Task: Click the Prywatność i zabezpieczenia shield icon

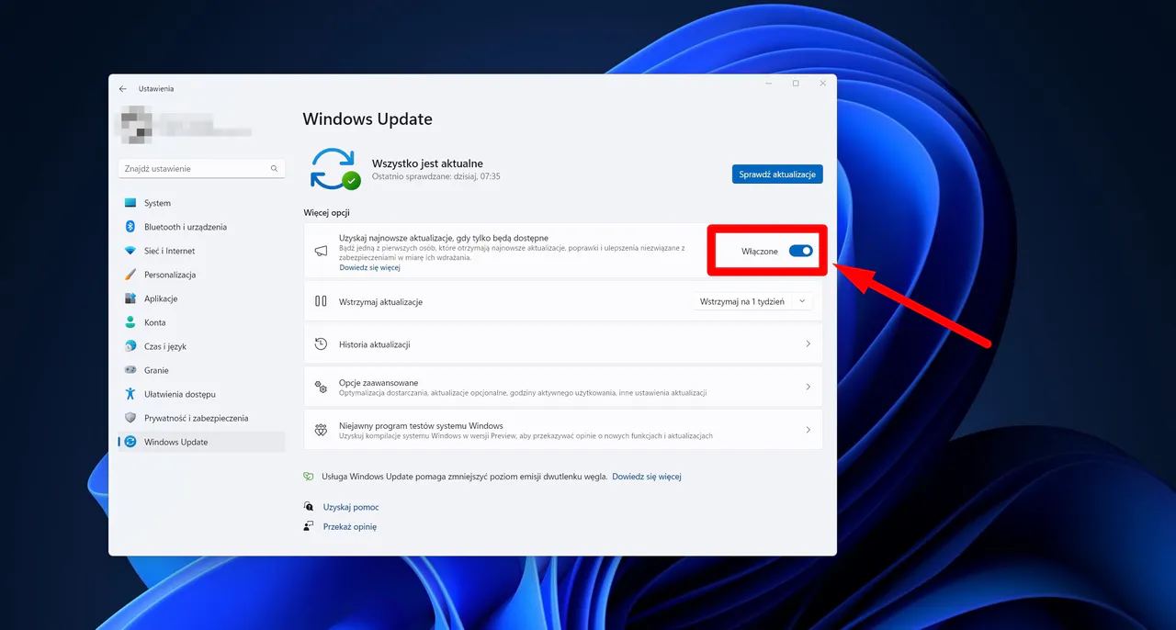Action: point(130,418)
